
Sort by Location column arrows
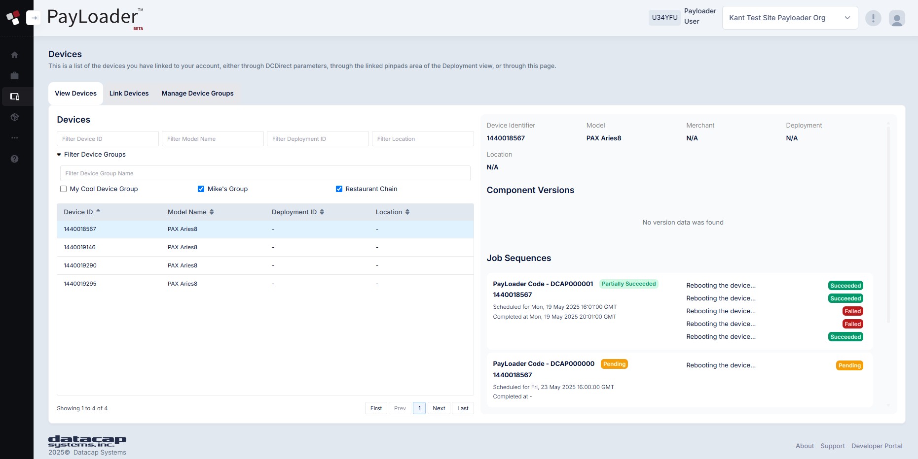tap(407, 212)
